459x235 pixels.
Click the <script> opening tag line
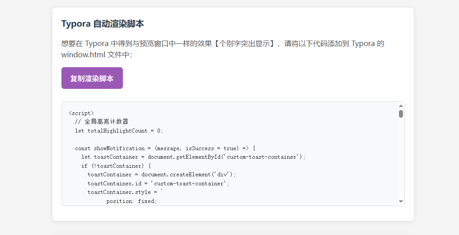coord(81,113)
